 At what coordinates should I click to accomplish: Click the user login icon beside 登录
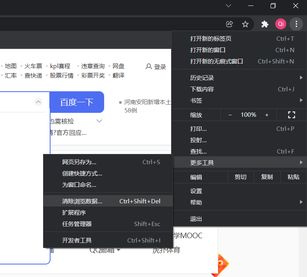149,67
